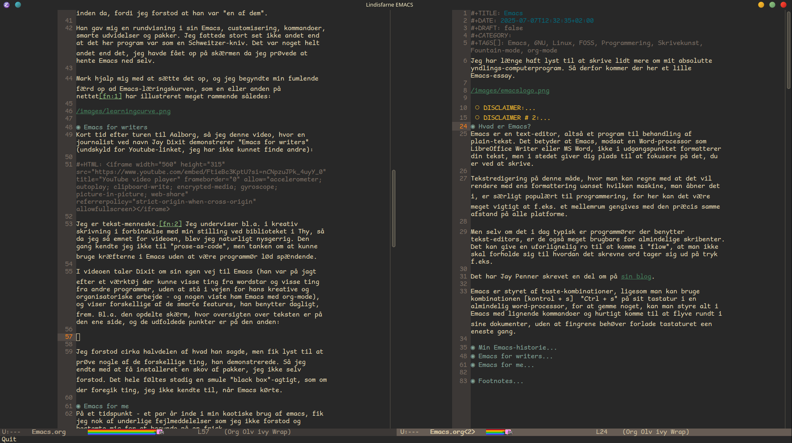
Task: Click '(Org Olv ivy Wrap)' modes in left mode line
Action: (x=258, y=432)
